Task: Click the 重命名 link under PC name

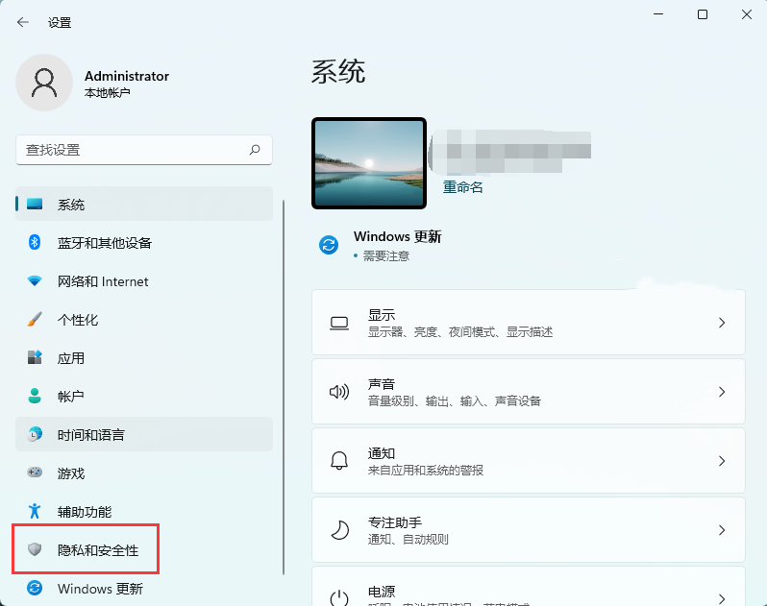Action: (x=462, y=187)
